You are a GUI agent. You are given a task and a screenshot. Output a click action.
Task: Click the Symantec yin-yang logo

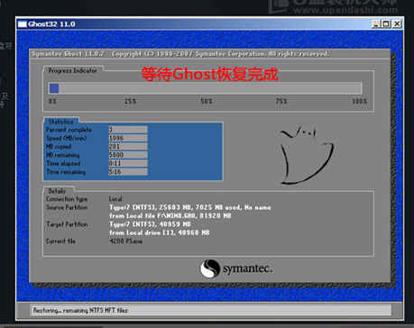[210, 269]
